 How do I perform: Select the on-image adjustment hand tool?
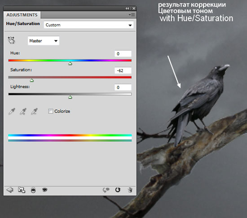11,40
